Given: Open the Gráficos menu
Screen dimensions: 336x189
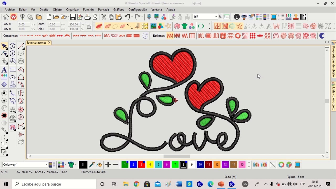Looking at the screenshot, I should 119,9.
